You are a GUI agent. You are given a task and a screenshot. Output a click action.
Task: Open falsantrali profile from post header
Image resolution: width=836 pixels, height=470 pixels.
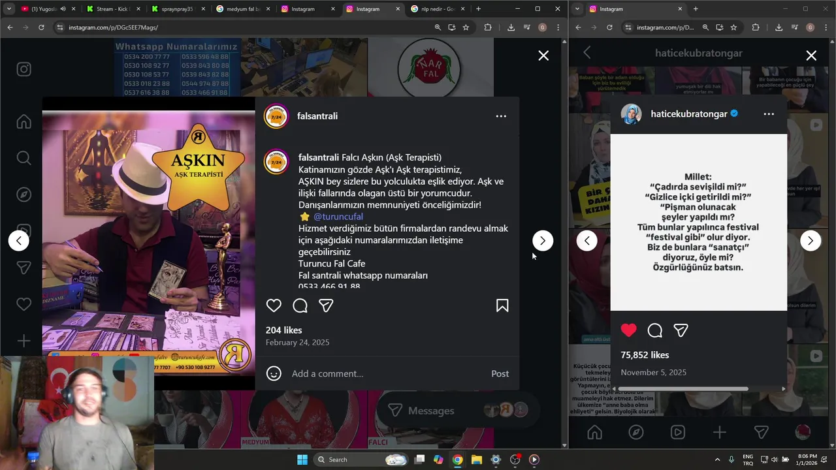point(317,116)
